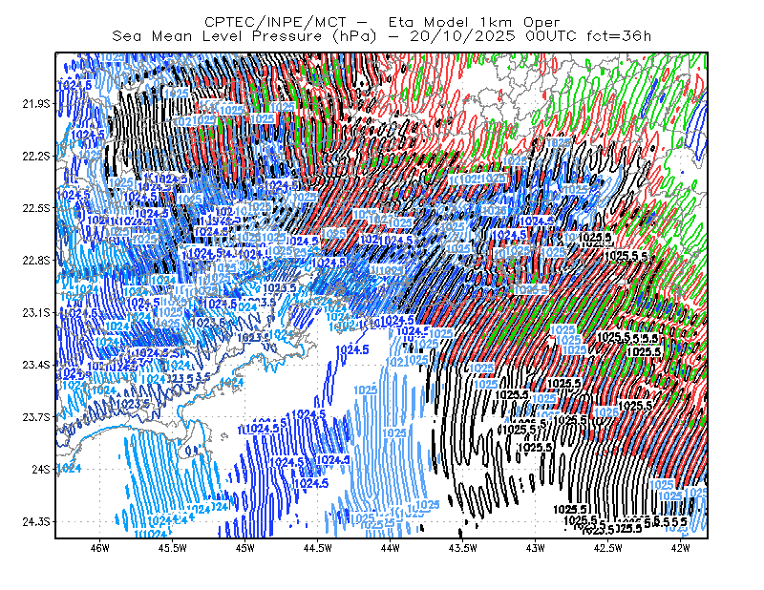Click the CPTEC/INPE/MCT Eta Model title line

(x=382, y=22)
